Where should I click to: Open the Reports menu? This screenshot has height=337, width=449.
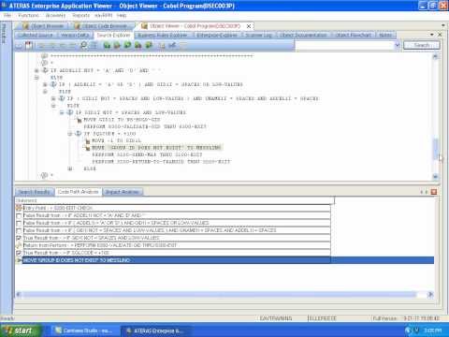pyautogui.click(x=80, y=15)
